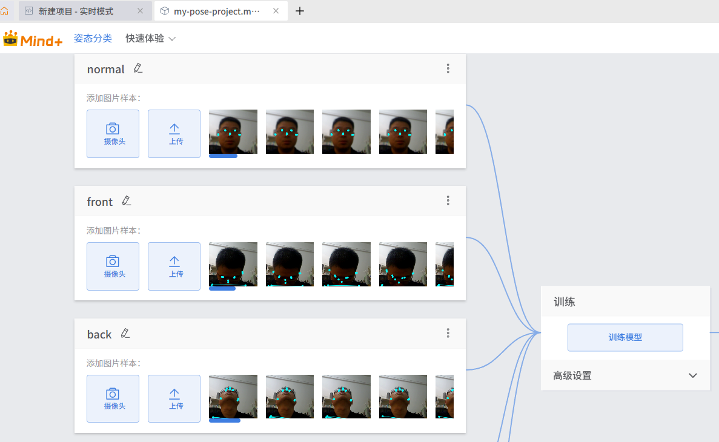Click 摄像头 camera button in normal class

(113, 134)
